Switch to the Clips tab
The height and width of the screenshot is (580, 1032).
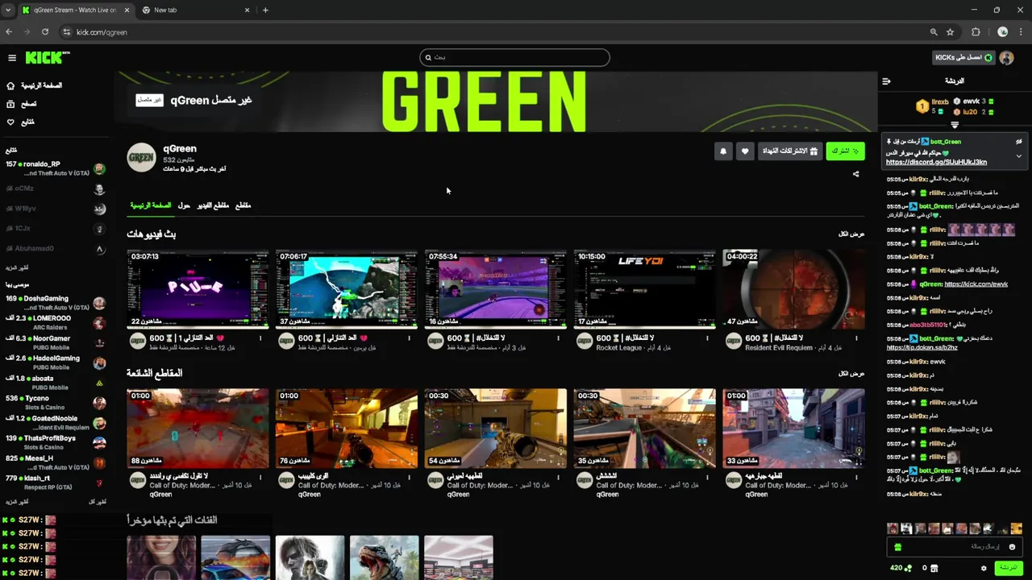(x=243, y=205)
